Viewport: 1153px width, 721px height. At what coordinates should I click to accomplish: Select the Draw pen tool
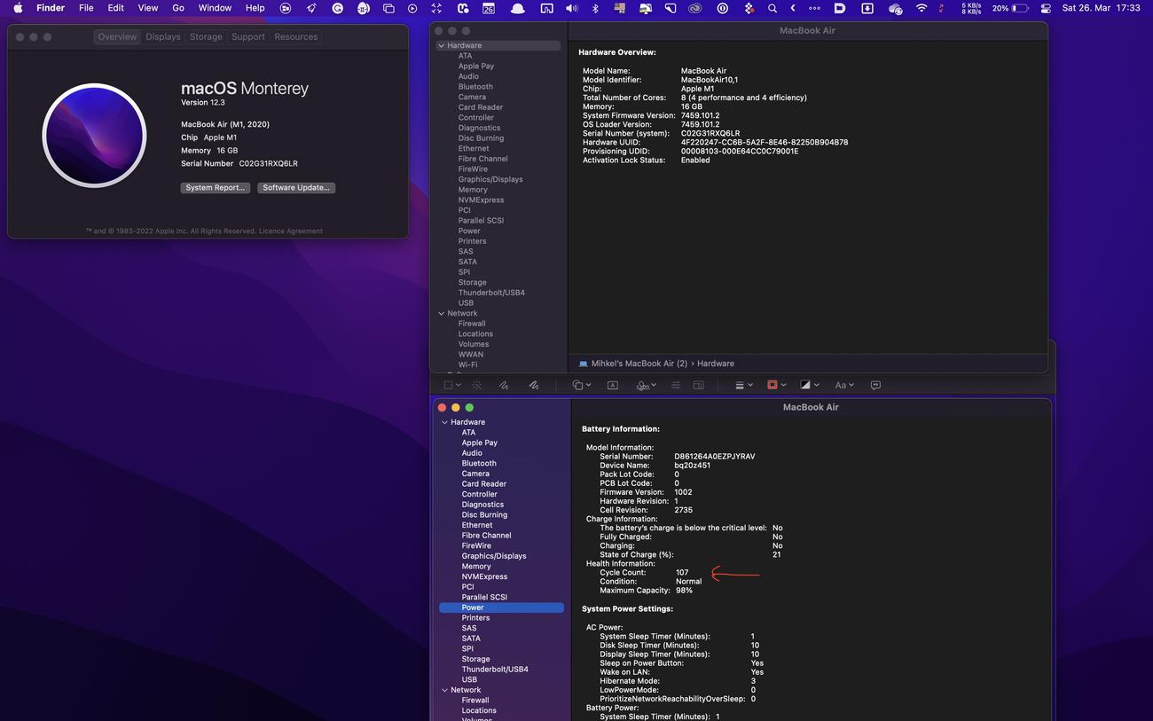point(534,385)
